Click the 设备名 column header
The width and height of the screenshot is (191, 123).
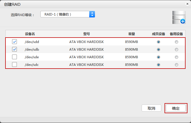(x=30, y=34)
